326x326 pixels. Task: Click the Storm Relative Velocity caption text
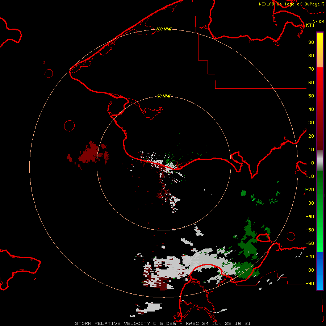point(163,323)
